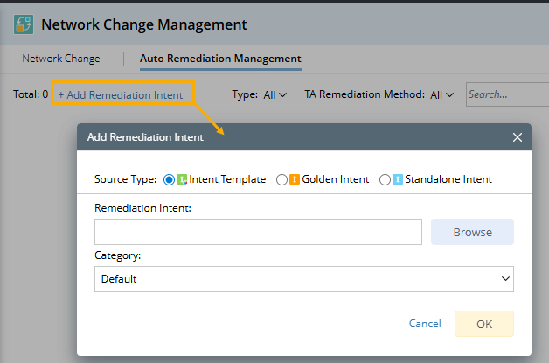This screenshot has width=549, height=363.
Task: Click the orange Golden Intent icon
Action: pos(295,179)
